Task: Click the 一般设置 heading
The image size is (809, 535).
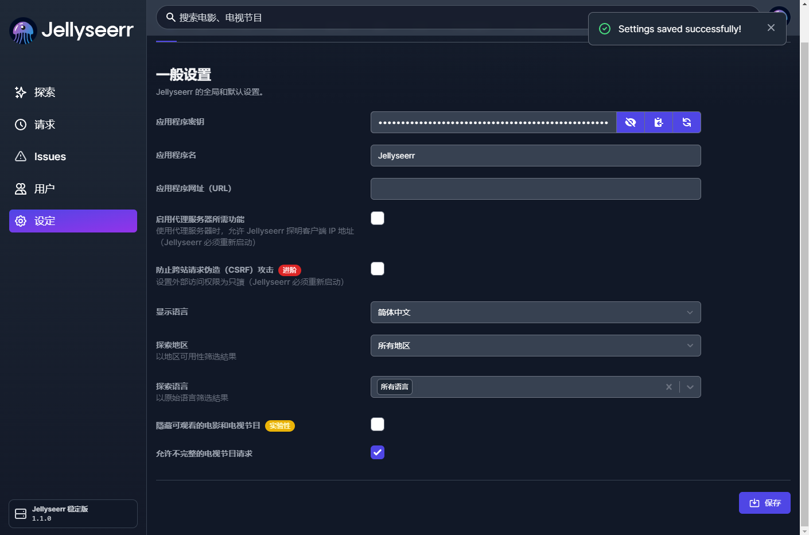Action: (x=184, y=75)
